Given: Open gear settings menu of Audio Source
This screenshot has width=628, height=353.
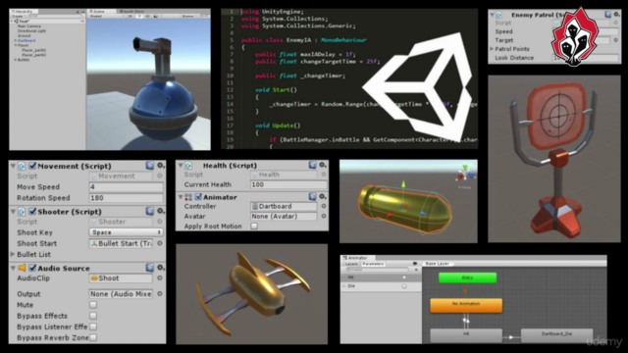Looking at the screenshot, I should click(x=161, y=268).
